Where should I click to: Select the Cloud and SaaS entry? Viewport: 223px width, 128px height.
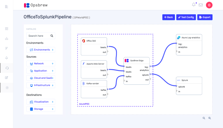point(41,78)
